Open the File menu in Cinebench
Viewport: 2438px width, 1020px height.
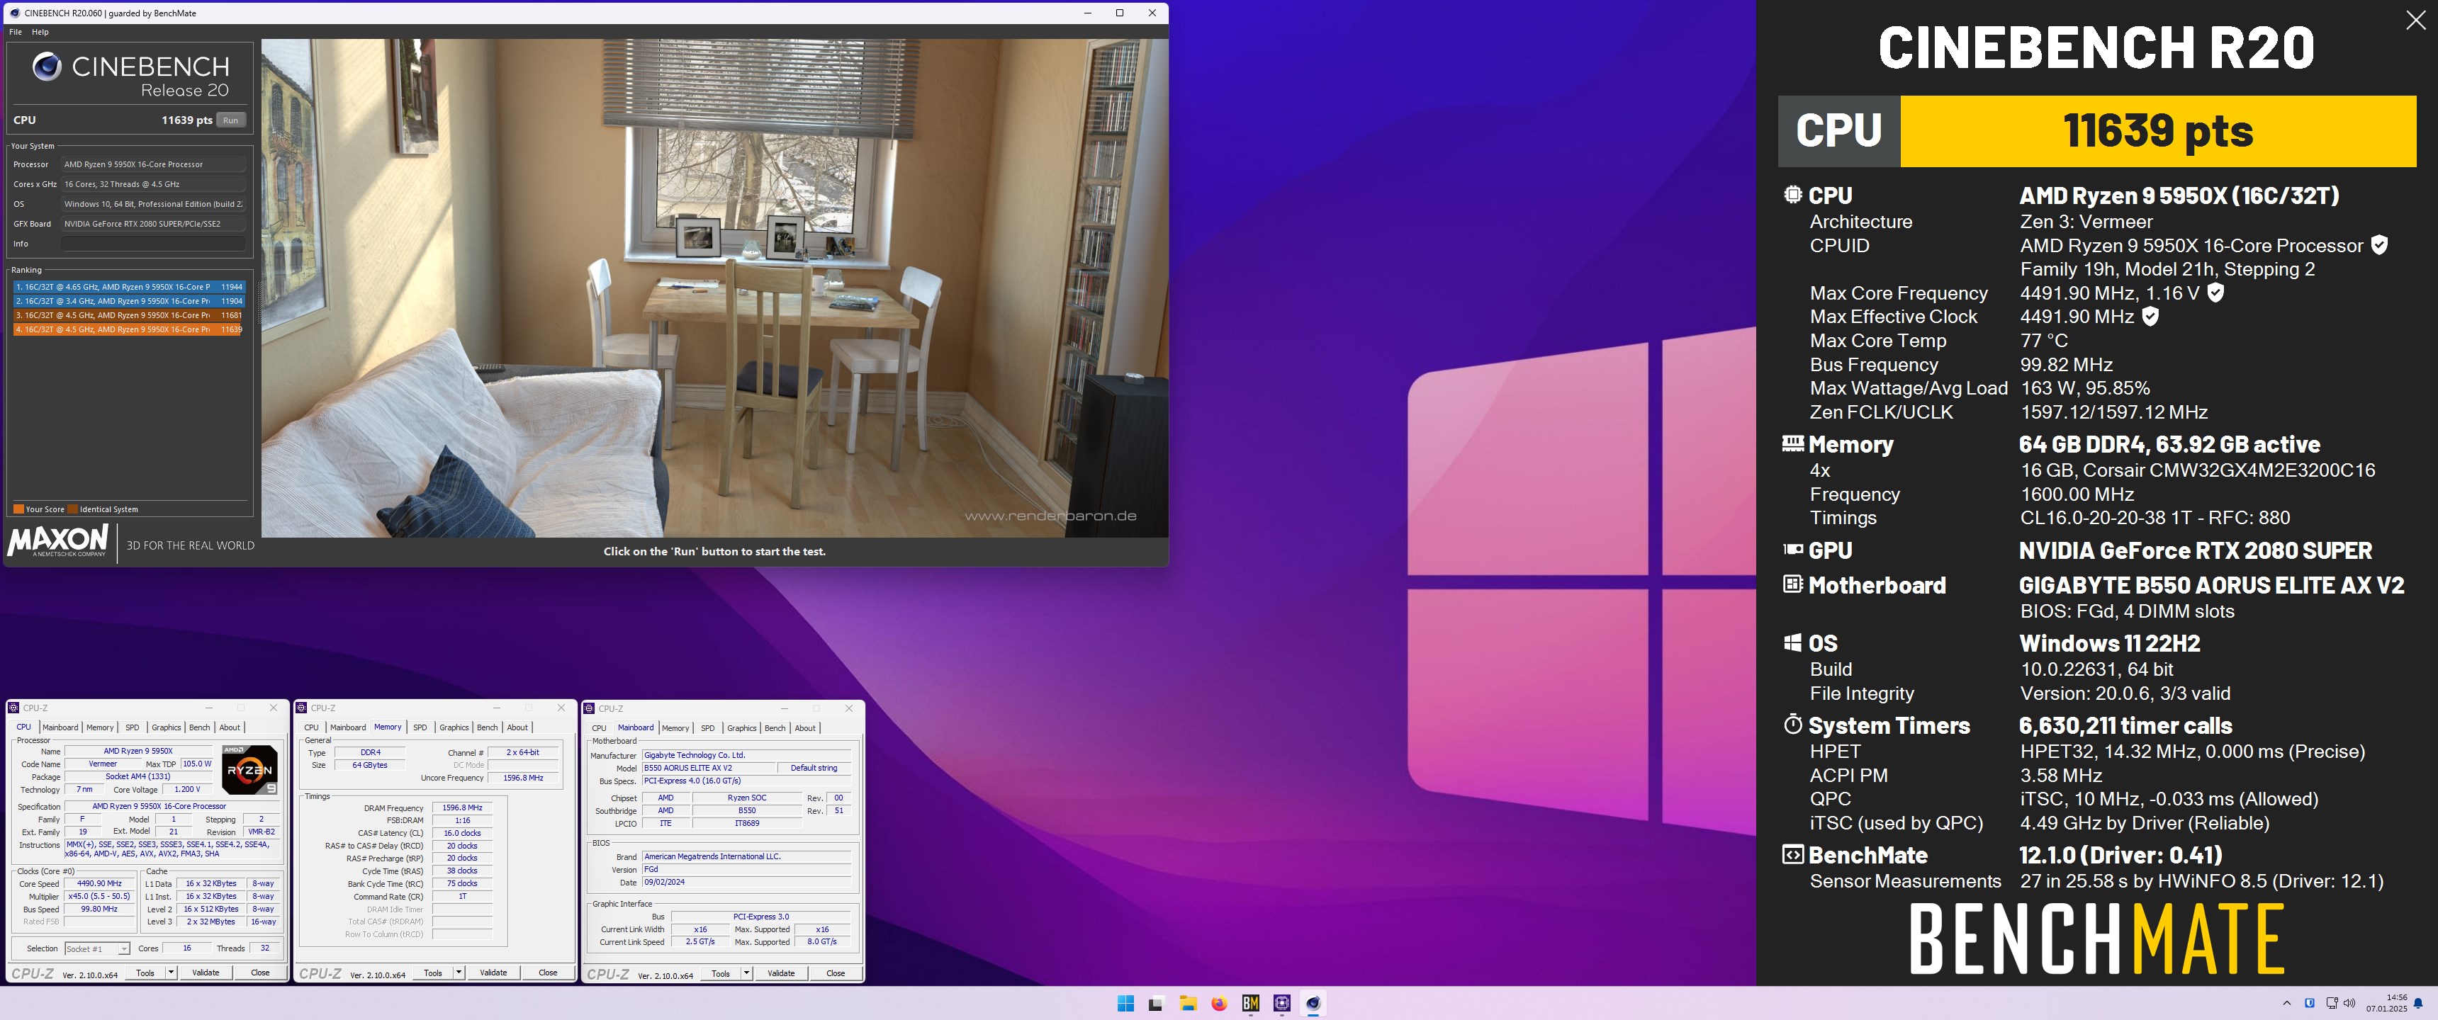[15, 32]
